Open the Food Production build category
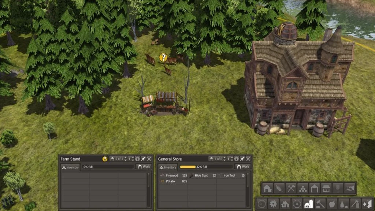The image size is (375, 211). click(280, 188)
